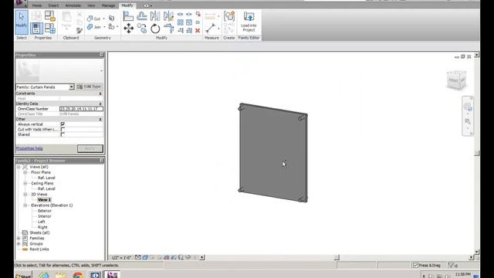
Task: Click the Match Type Properties brush icon
Action: tap(80, 31)
